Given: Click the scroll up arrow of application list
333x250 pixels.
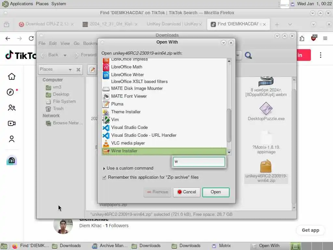Looking at the screenshot, I should coord(229,61).
